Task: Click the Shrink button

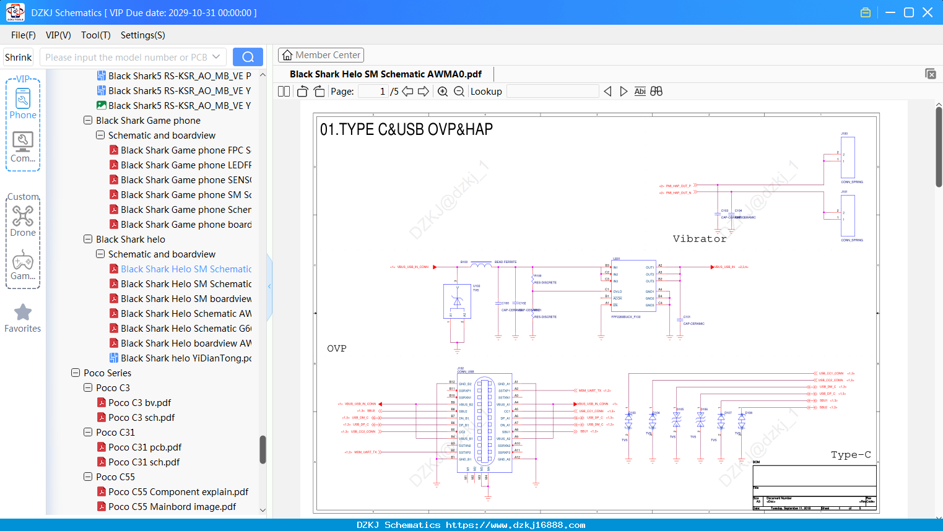Action: click(19, 57)
